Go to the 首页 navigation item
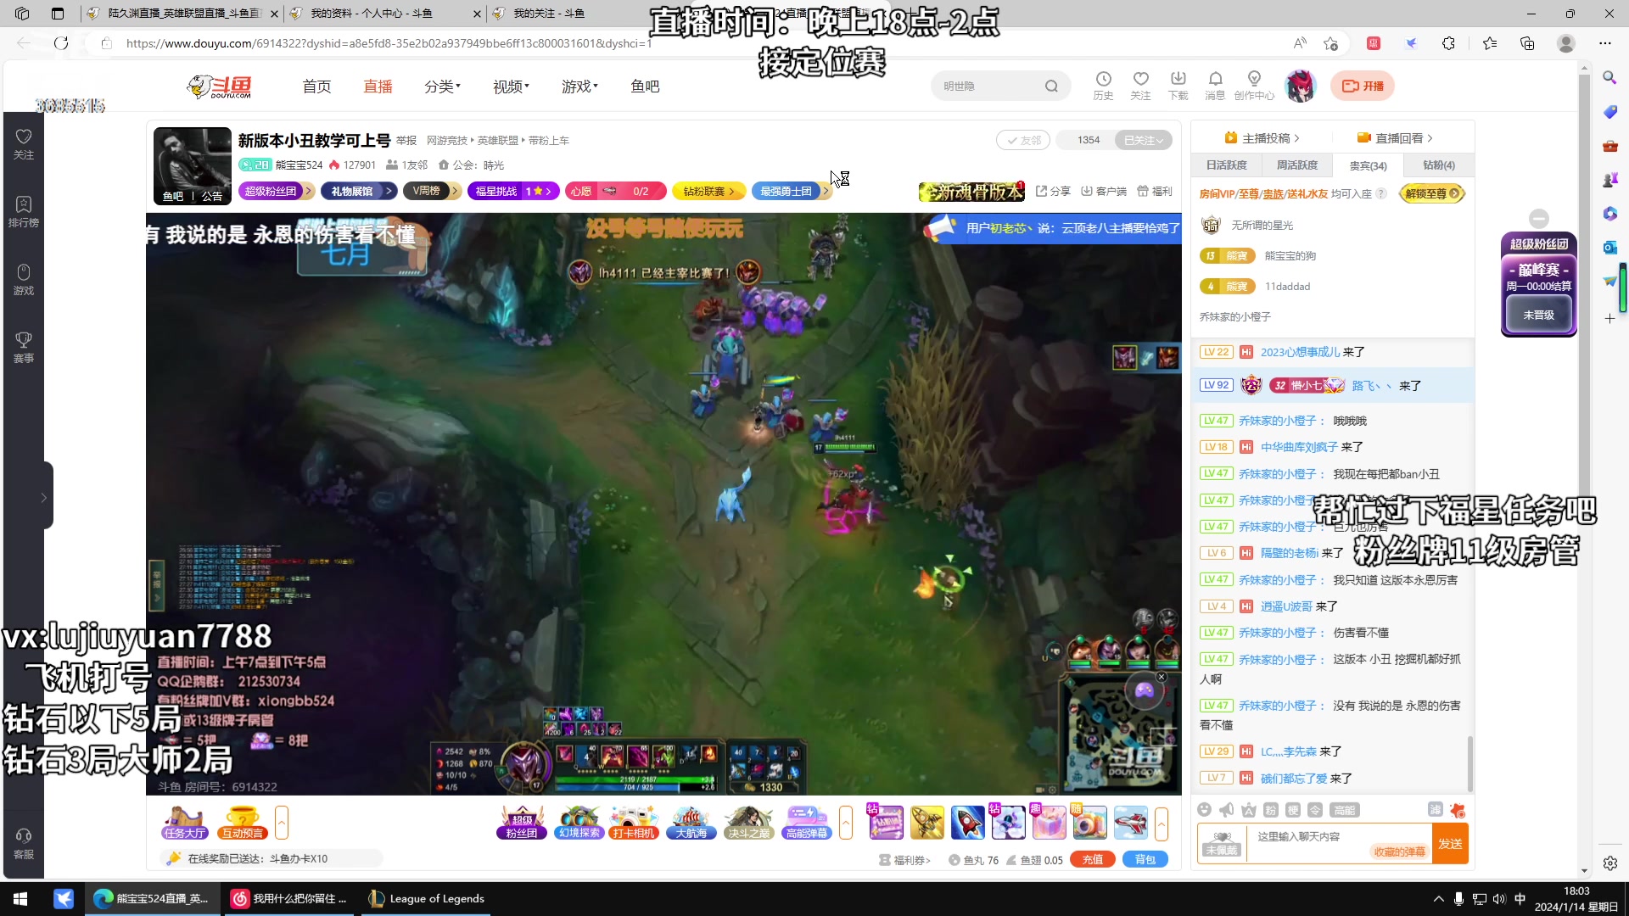The height and width of the screenshot is (916, 1629). click(316, 87)
